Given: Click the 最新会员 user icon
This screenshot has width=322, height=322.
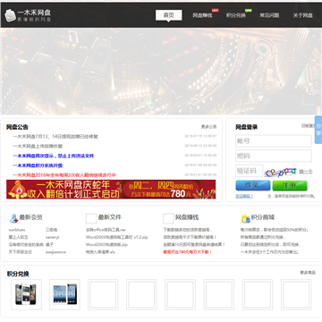Looking at the screenshot, I should tap(13, 218).
